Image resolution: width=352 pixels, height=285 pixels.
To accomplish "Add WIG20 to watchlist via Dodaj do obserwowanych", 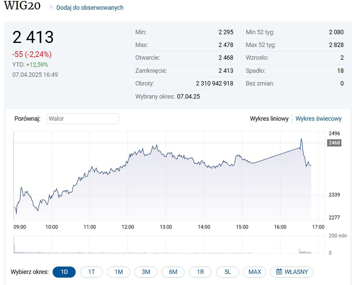I will (x=89, y=7).
